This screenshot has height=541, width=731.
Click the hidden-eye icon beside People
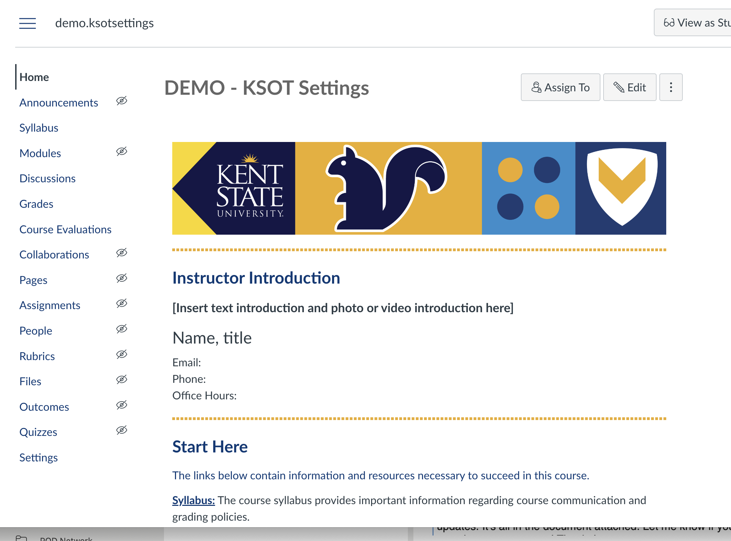121,329
